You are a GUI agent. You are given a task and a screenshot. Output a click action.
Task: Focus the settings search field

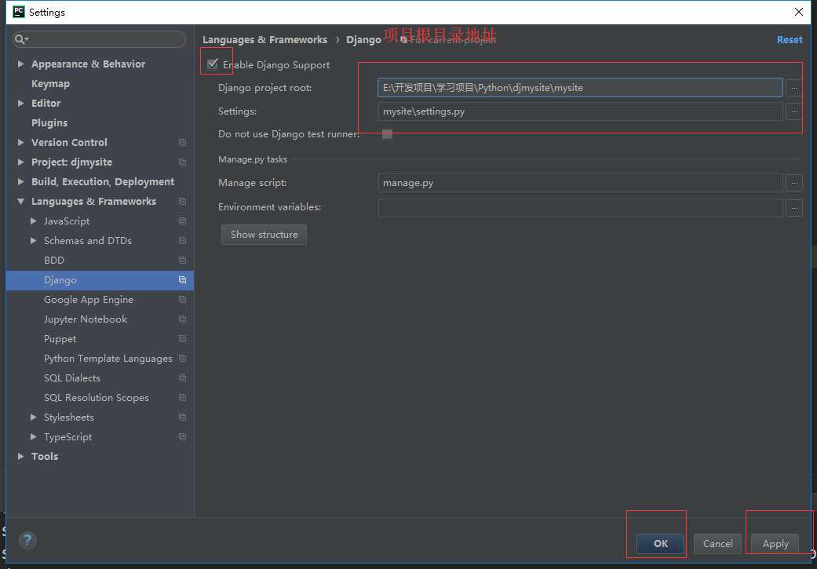pyautogui.click(x=99, y=39)
